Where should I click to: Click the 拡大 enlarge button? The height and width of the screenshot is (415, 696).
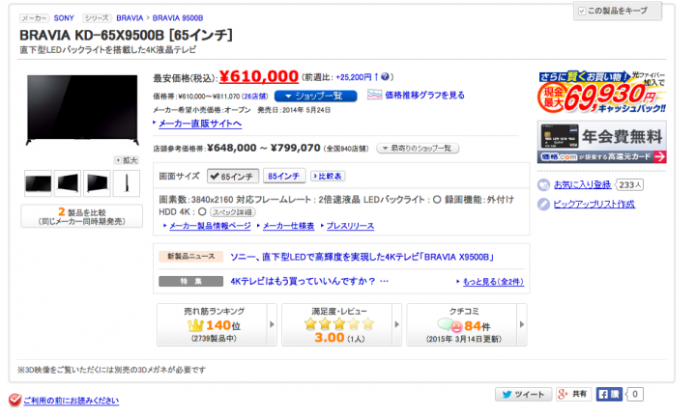pyautogui.click(x=127, y=160)
